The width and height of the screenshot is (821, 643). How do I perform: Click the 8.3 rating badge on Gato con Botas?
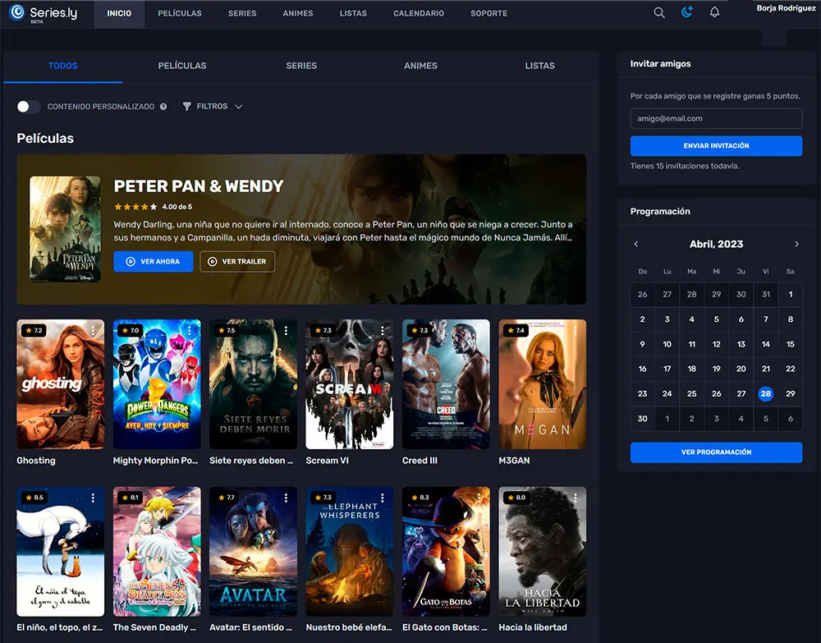click(x=420, y=498)
